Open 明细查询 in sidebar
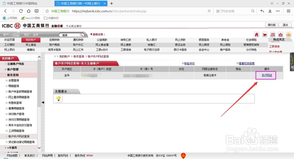 tap(14, 86)
